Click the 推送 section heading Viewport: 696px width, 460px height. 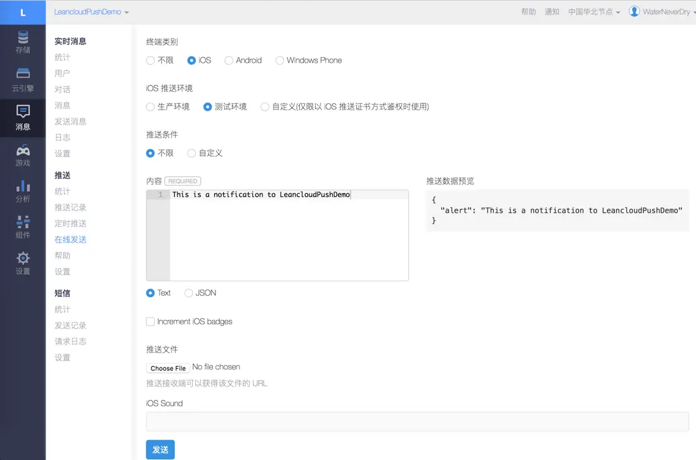[x=62, y=176]
